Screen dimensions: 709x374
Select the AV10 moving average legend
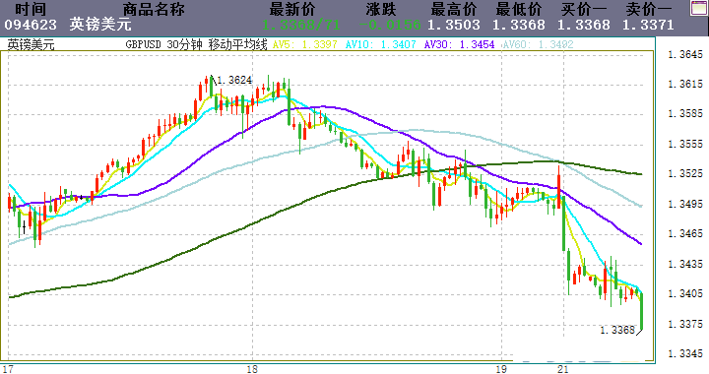(x=380, y=44)
